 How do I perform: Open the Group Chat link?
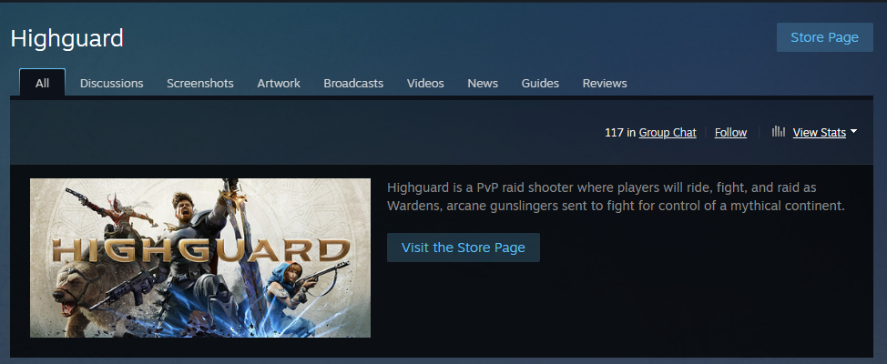pos(668,132)
